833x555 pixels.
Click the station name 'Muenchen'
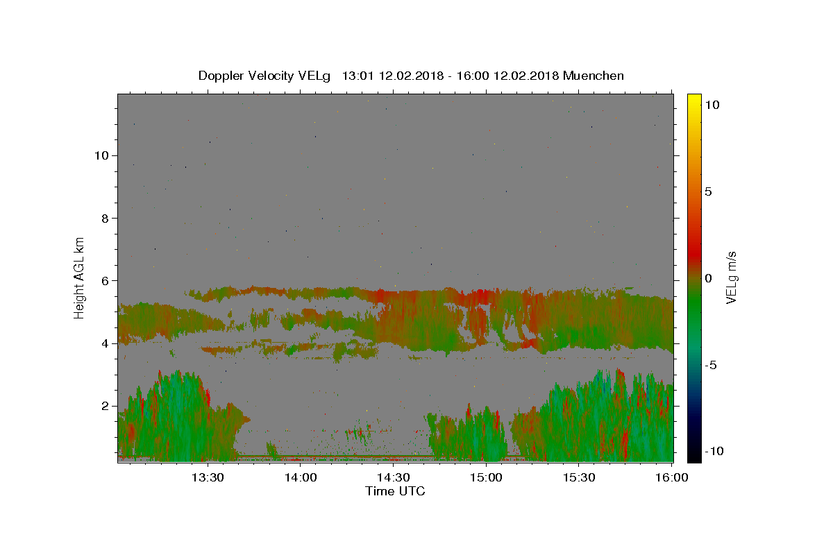point(594,76)
